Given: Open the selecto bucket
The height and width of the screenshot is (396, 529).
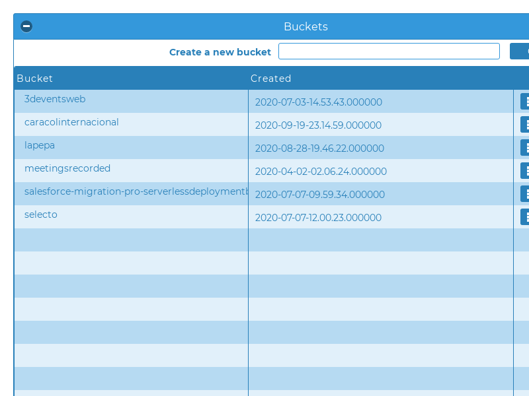Looking at the screenshot, I should click(41, 214).
